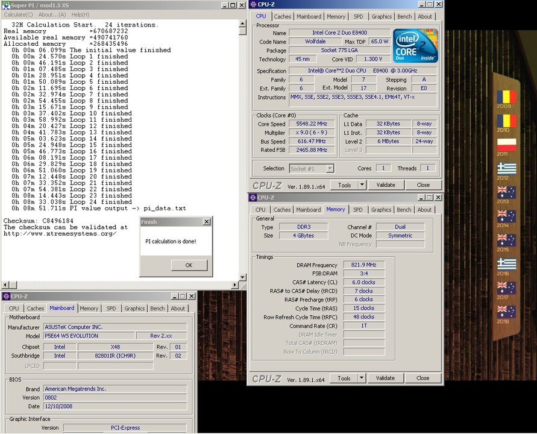Click the Bus Speed 616.47 MHz value
Screen dimensions: 537x434
tap(312, 141)
